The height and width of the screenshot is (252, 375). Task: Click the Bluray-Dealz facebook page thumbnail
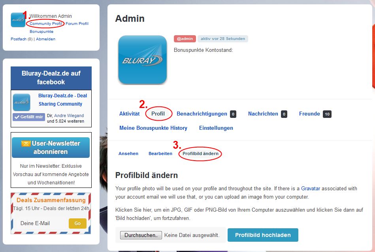pos(21,102)
